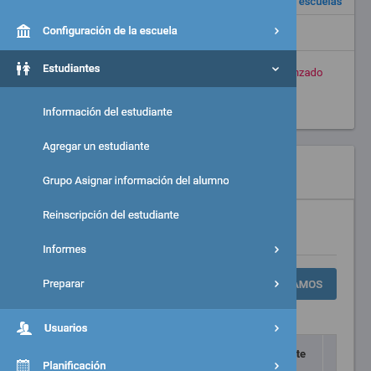Open the Usuarios menu label
The height and width of the screenshot is (371, 371).
pos(66,328)
